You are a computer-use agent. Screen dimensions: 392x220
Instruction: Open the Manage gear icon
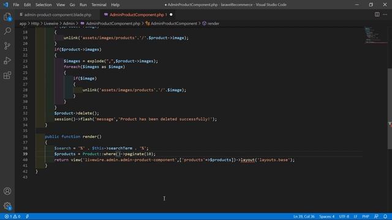7,206
